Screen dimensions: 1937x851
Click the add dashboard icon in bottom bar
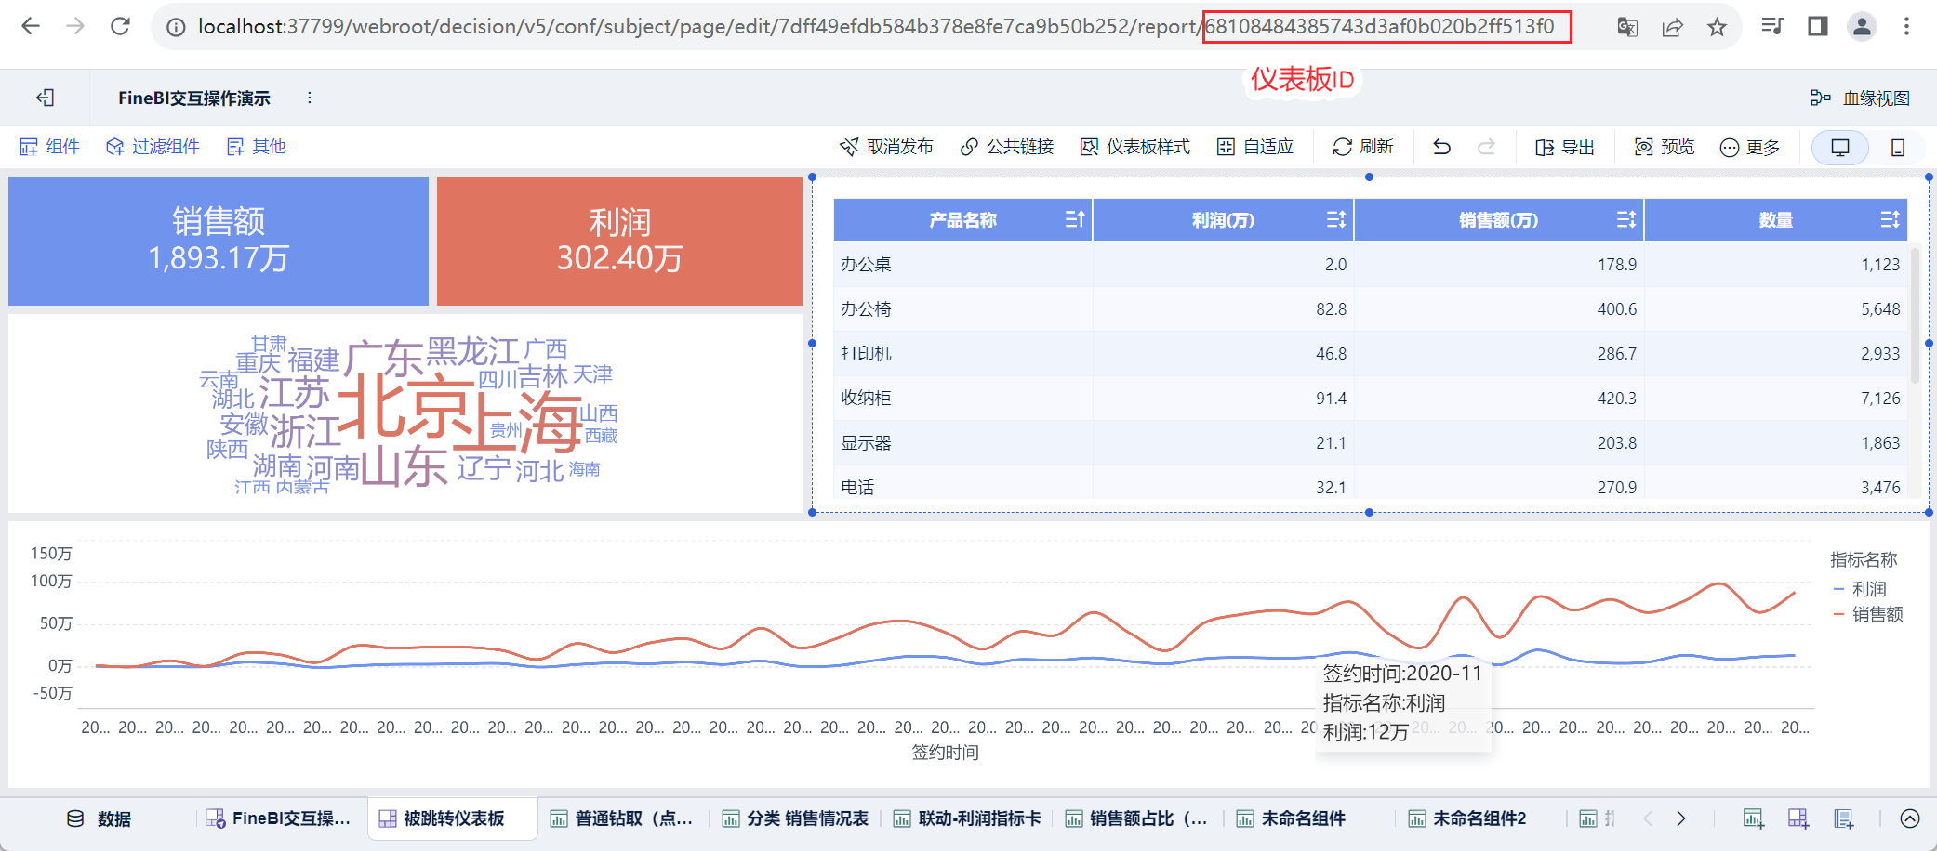pyautogui.click(x=1798, y=818)
